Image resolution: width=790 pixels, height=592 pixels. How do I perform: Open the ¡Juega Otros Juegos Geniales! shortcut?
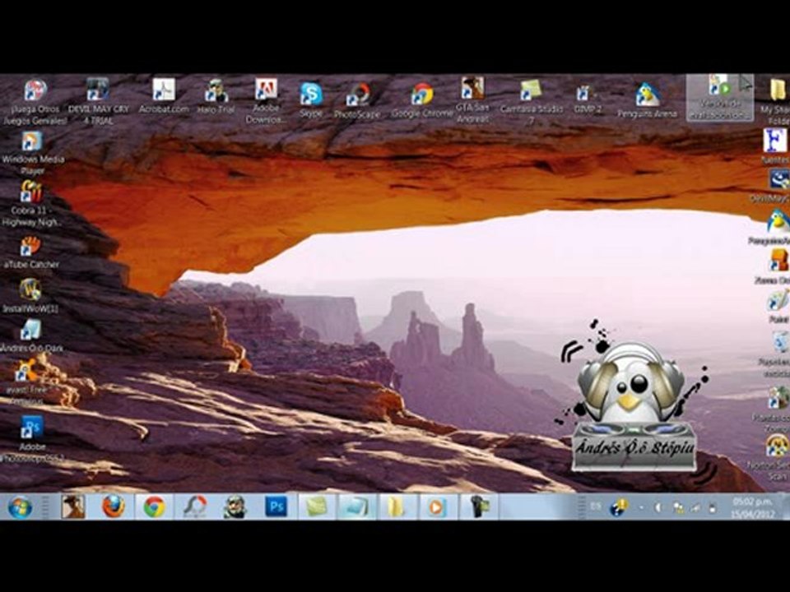(x=35, y=102)
